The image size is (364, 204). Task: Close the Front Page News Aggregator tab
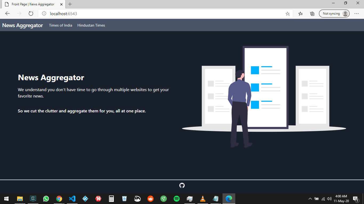point(61,4)
